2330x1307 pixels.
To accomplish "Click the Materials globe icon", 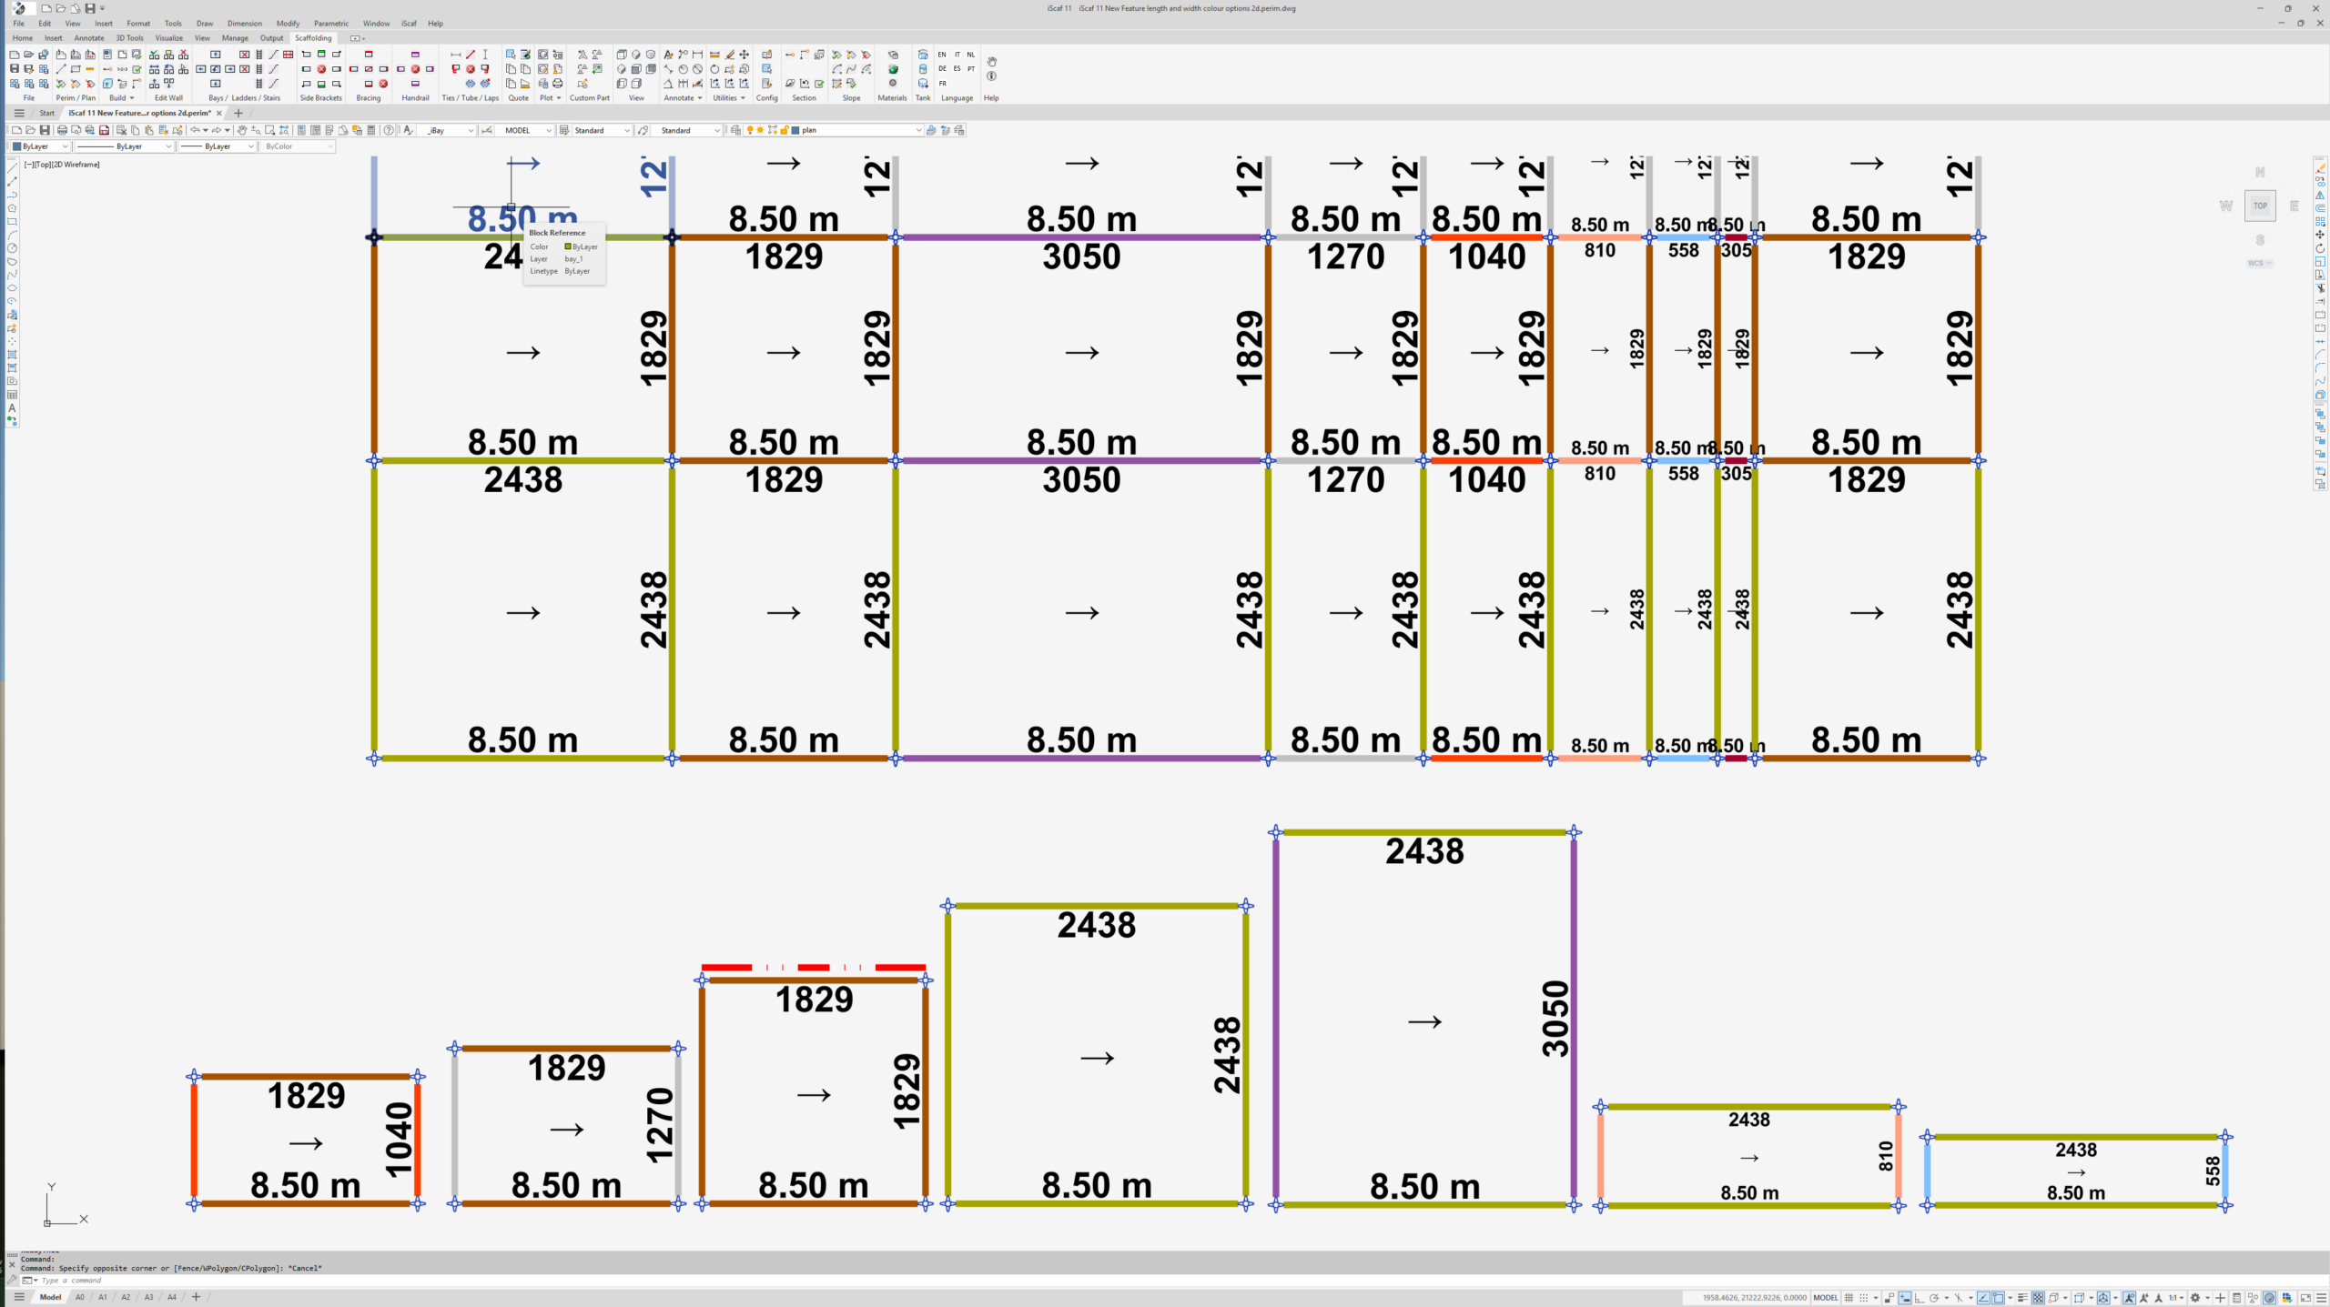I will (893, 69).
